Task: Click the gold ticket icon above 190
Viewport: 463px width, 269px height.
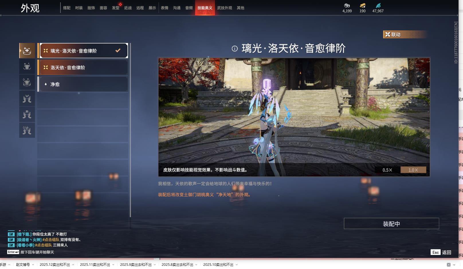Action: [x=362, y=5]
